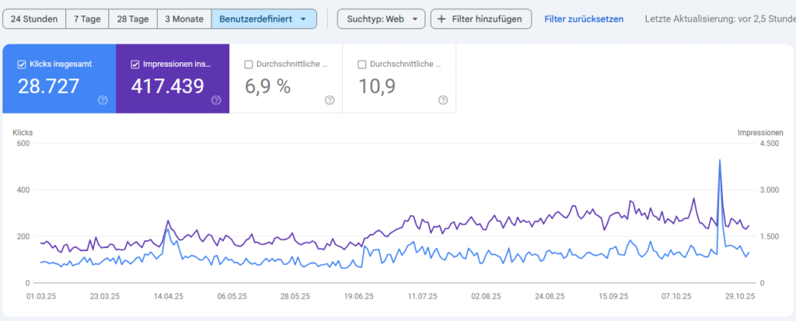Open help icon on Impressionen card
Screen dimensions: 796x321
[x=216, y=100]
